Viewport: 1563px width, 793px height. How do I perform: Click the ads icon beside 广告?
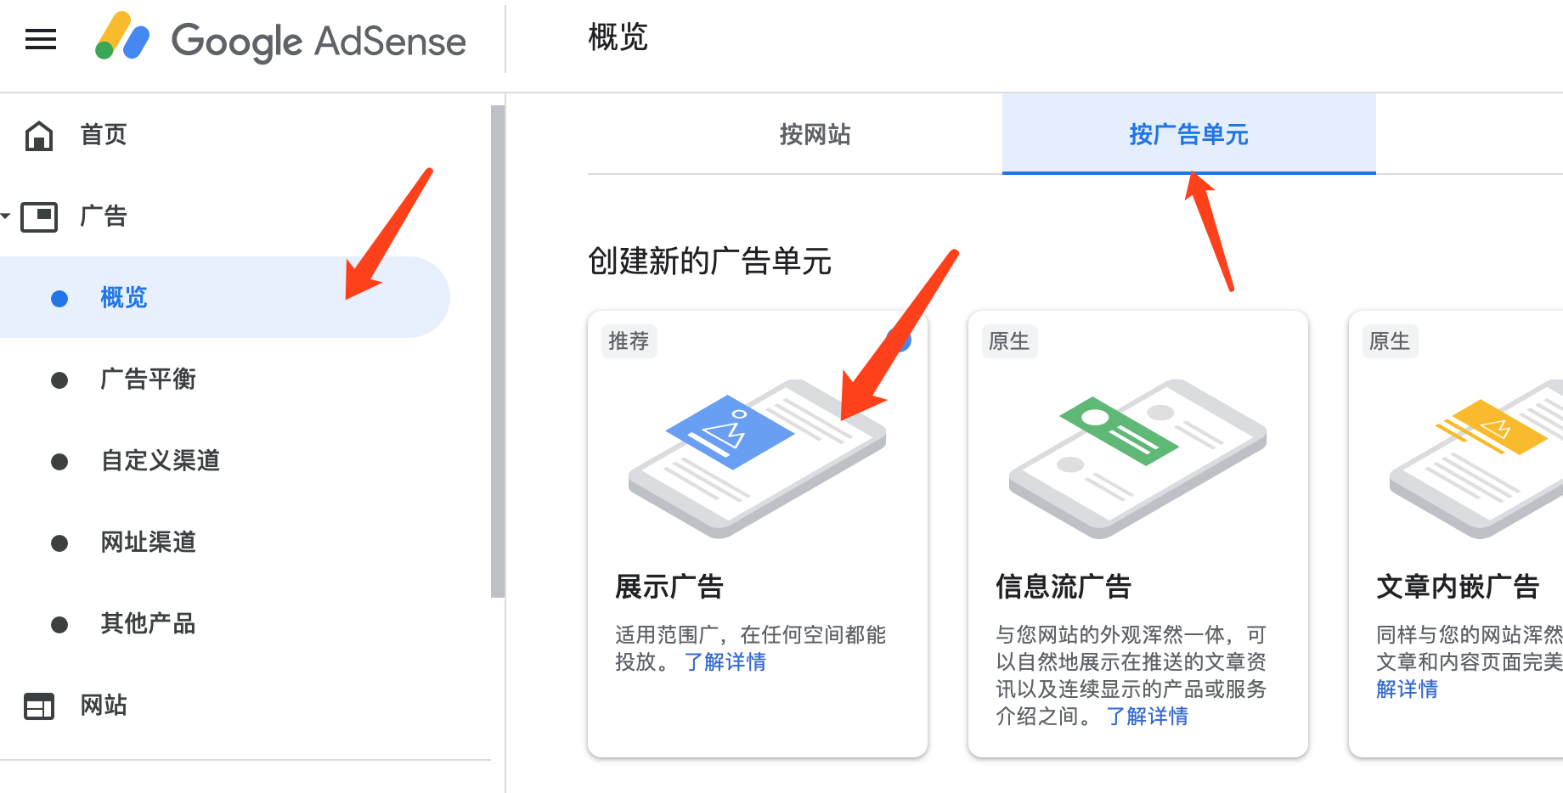(39, 217)
